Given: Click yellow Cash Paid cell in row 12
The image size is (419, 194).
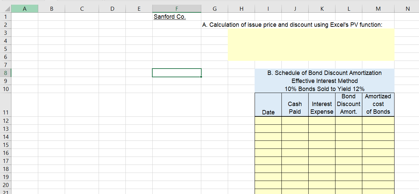Looking at the screenshot, I should click(x=295, y=121).
